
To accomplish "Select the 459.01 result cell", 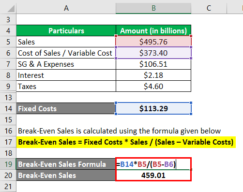I will click(153, 175).
